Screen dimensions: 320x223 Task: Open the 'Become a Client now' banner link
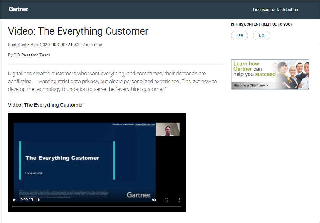251,85
